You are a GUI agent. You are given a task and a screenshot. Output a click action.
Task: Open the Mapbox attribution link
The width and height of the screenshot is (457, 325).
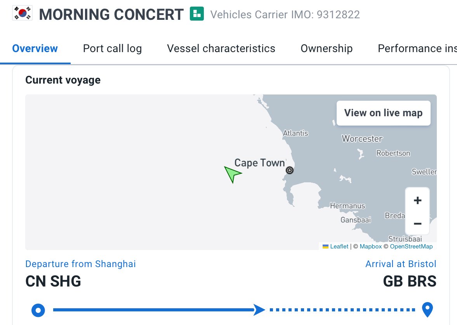point(370,246)
